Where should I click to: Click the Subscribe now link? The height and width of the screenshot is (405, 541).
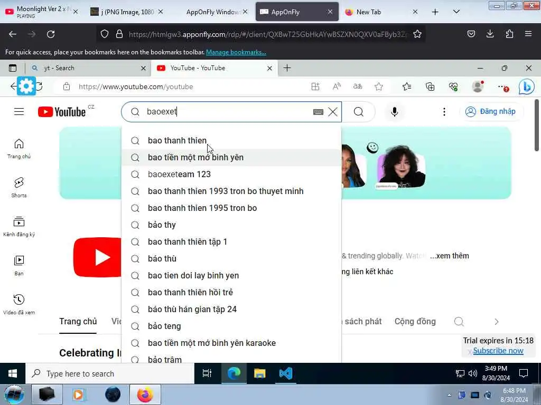498,351
